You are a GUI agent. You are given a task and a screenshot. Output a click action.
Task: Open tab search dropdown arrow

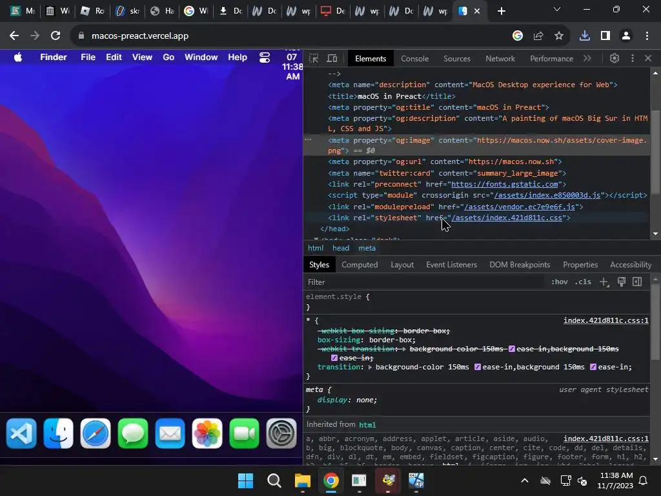(557, 9)
